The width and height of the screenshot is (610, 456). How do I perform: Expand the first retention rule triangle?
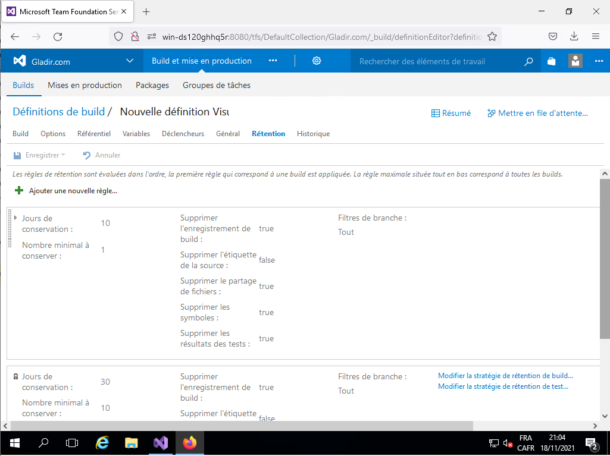[x=15, y=218]
